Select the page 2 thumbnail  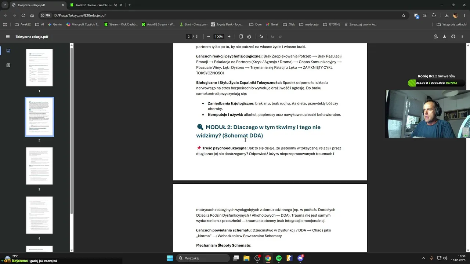tap(39, 117)
